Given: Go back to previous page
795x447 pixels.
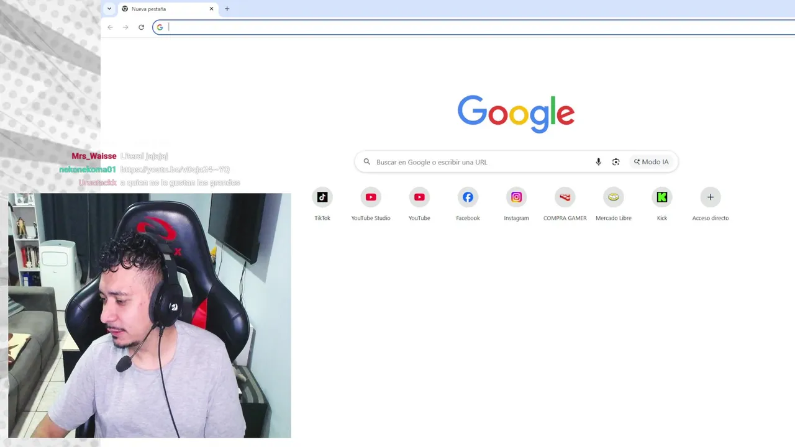Looking at the screenshot, I should [x=110, y=27].
